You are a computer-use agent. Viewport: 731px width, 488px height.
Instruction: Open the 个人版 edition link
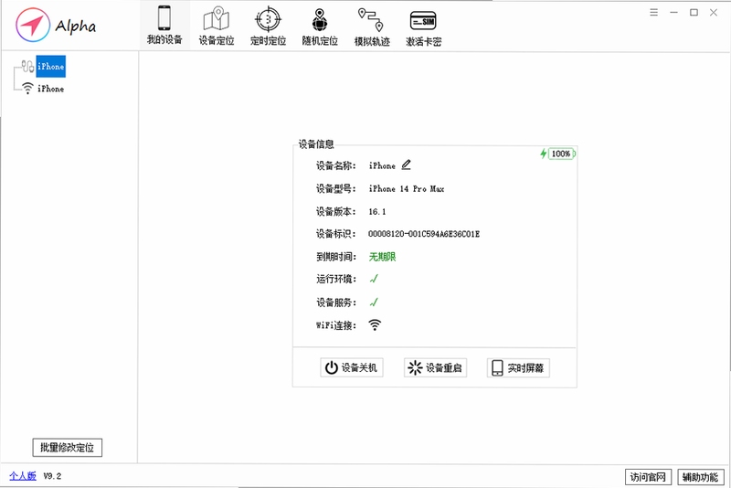pos(23,476)
